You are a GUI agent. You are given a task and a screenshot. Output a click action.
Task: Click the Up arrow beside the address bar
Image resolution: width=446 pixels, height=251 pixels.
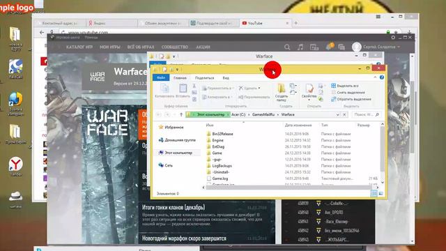pos(181,114)
